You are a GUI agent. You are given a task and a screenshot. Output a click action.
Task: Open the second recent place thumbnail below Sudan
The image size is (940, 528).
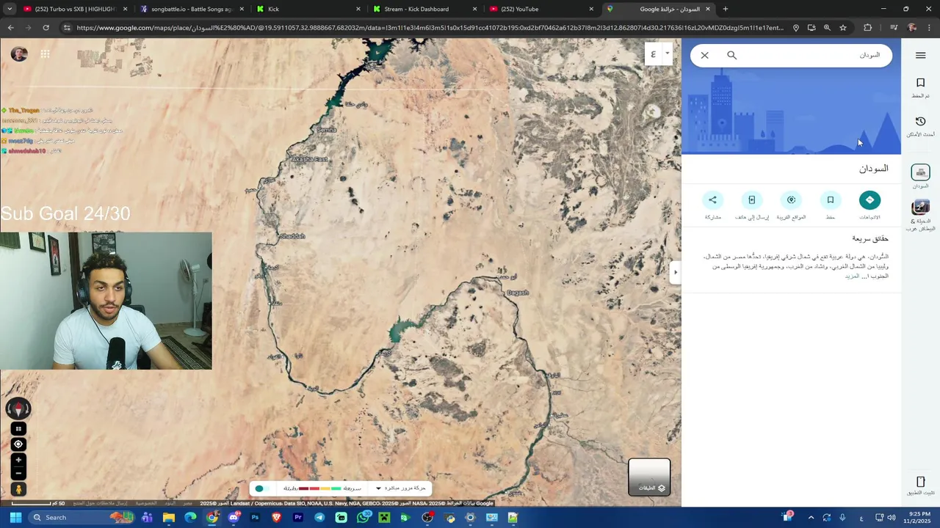pos(920,208)
